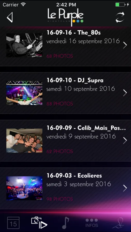Open the map location pin tab
The image size is (131, 232).
(118, 223)
